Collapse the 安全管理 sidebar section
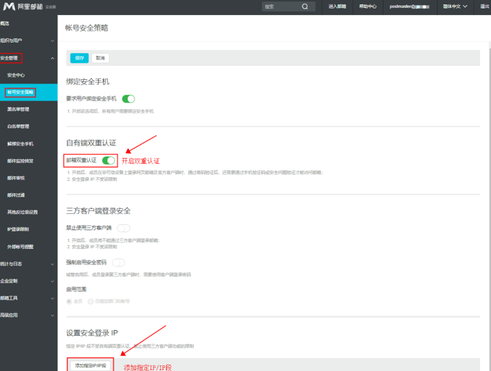Image resolution: width=491 pixels, height=371 pixels. pos(29,58)
